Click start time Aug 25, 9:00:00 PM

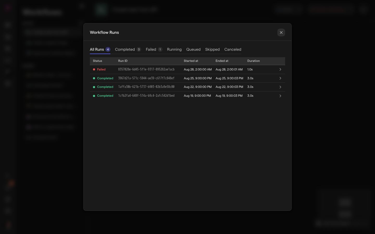198,78
